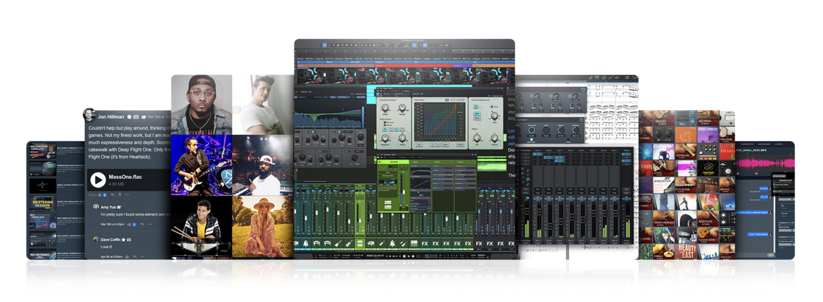Click the Flip button under Vocoder patch matrix
This screenshot has height=302, width=823.
[x=419, y=145]
